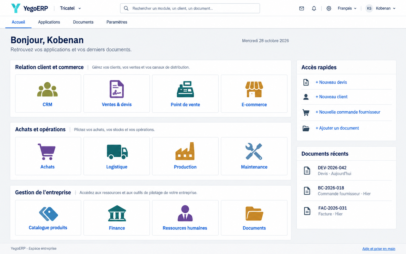Click the + Nouveau client quick link
The image size is (406, 254).
pos(332,97)
